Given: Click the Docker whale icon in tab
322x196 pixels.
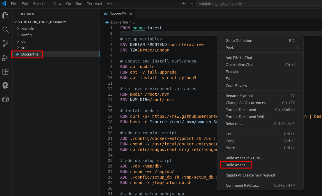Looking at the screenshot, I should point(106,14).
